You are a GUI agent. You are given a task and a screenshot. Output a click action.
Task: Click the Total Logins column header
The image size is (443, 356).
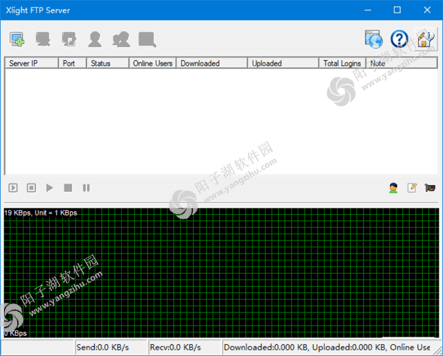point(343,63)
